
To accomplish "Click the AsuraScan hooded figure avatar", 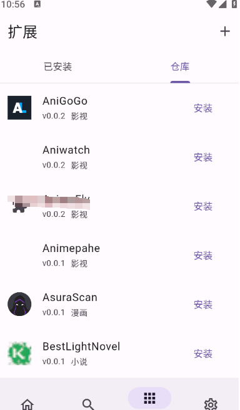I will coord(19,304).
